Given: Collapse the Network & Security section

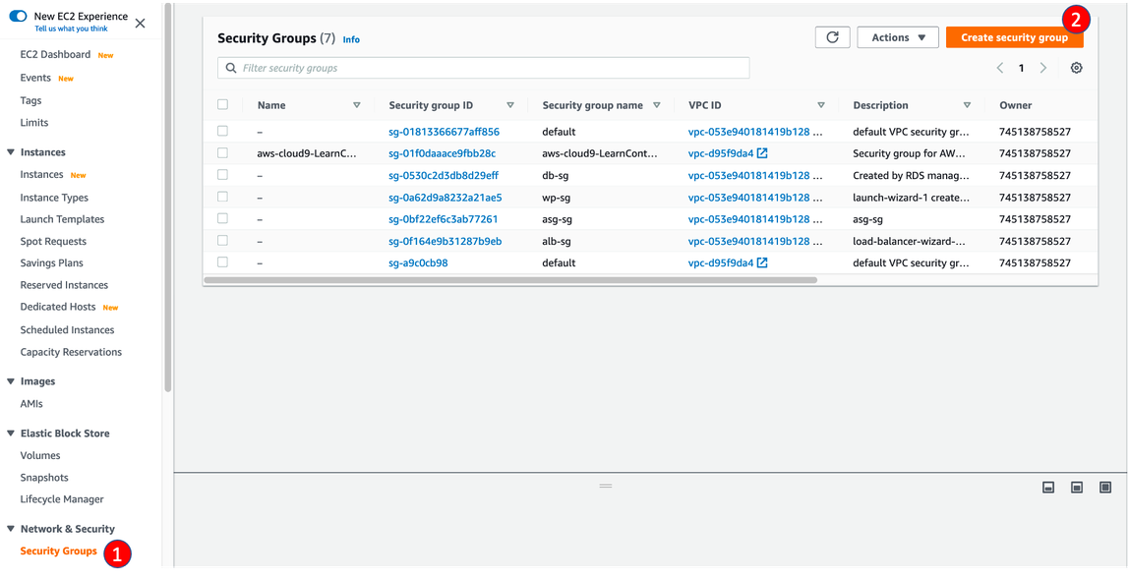Looking at the screenshot, I should pos(11,529).
